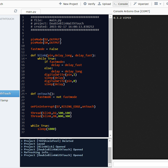
Task: Click the 'WITHTOUCH' project header in the sidebar
Action: [x=7, y=19]
